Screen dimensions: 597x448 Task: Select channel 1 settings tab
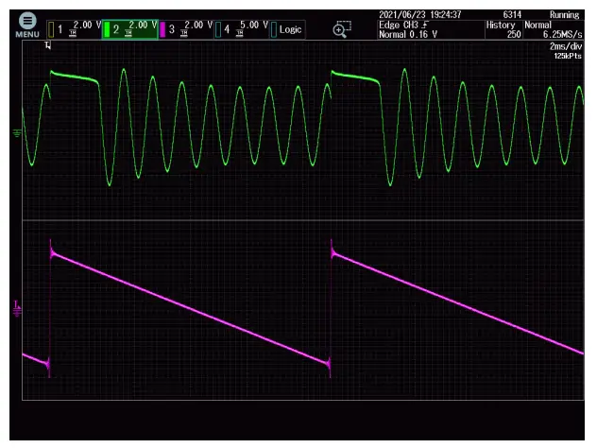[x=75, y=29]
